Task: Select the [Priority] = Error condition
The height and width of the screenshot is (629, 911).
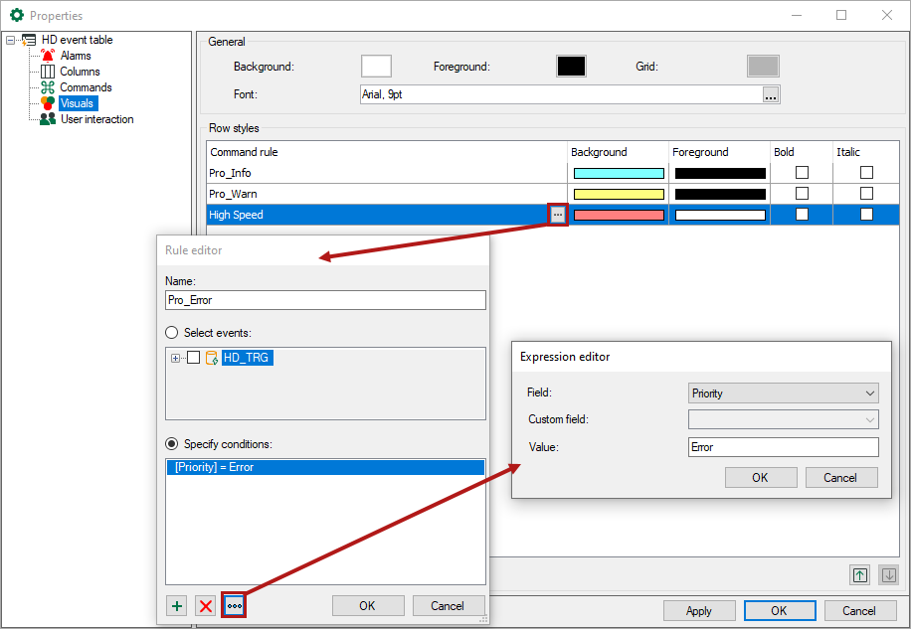Action: click(325, 468)
